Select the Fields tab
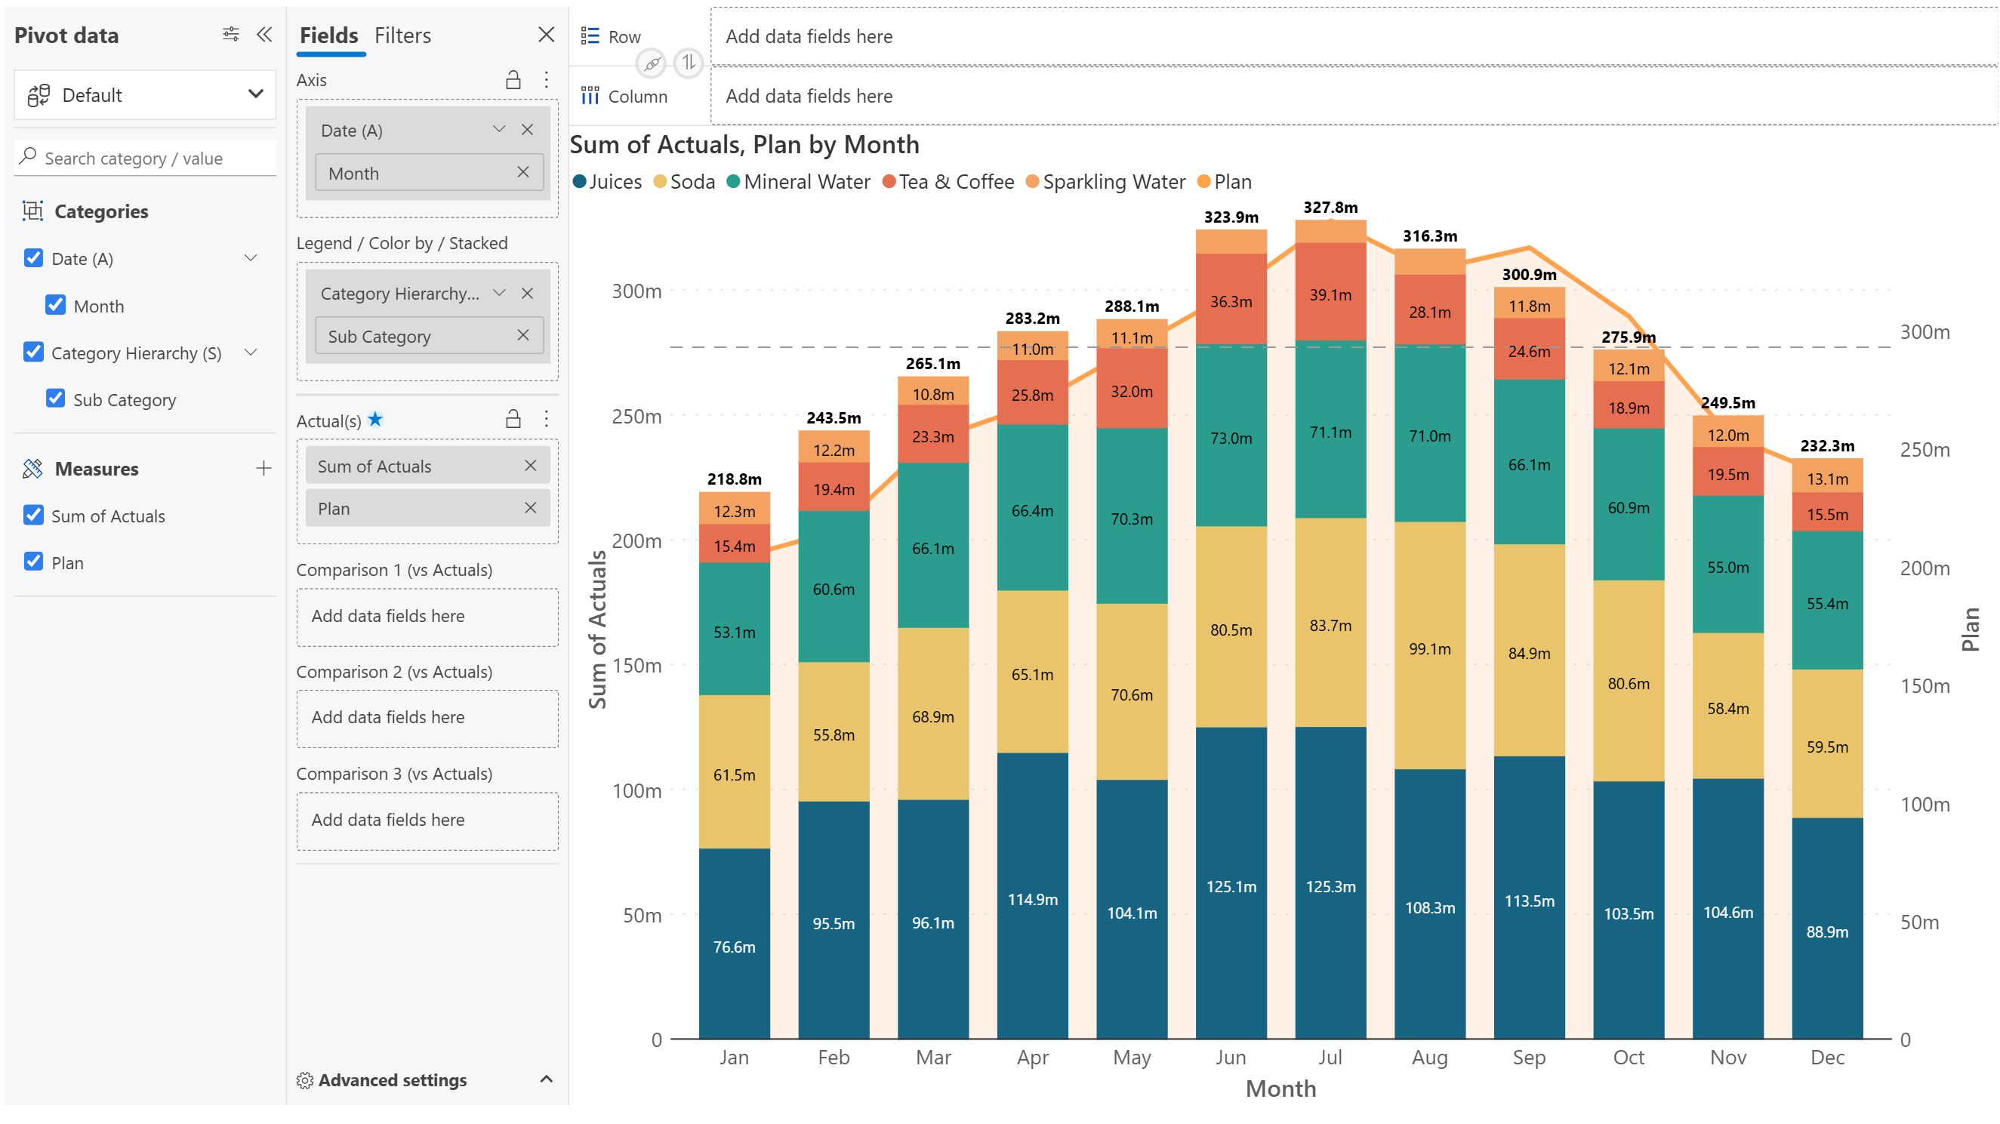2000x1124 pixels. coord(328,35)
